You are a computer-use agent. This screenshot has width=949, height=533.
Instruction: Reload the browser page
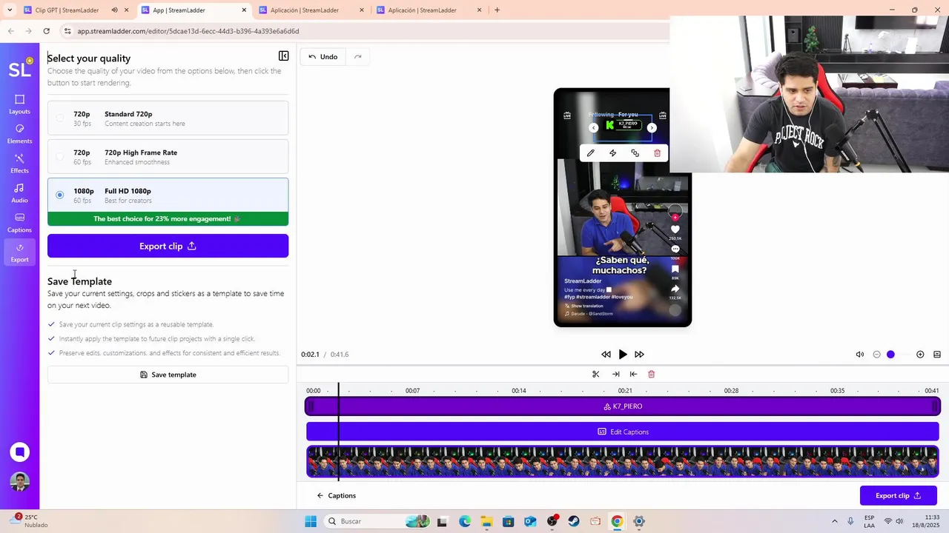47,31
